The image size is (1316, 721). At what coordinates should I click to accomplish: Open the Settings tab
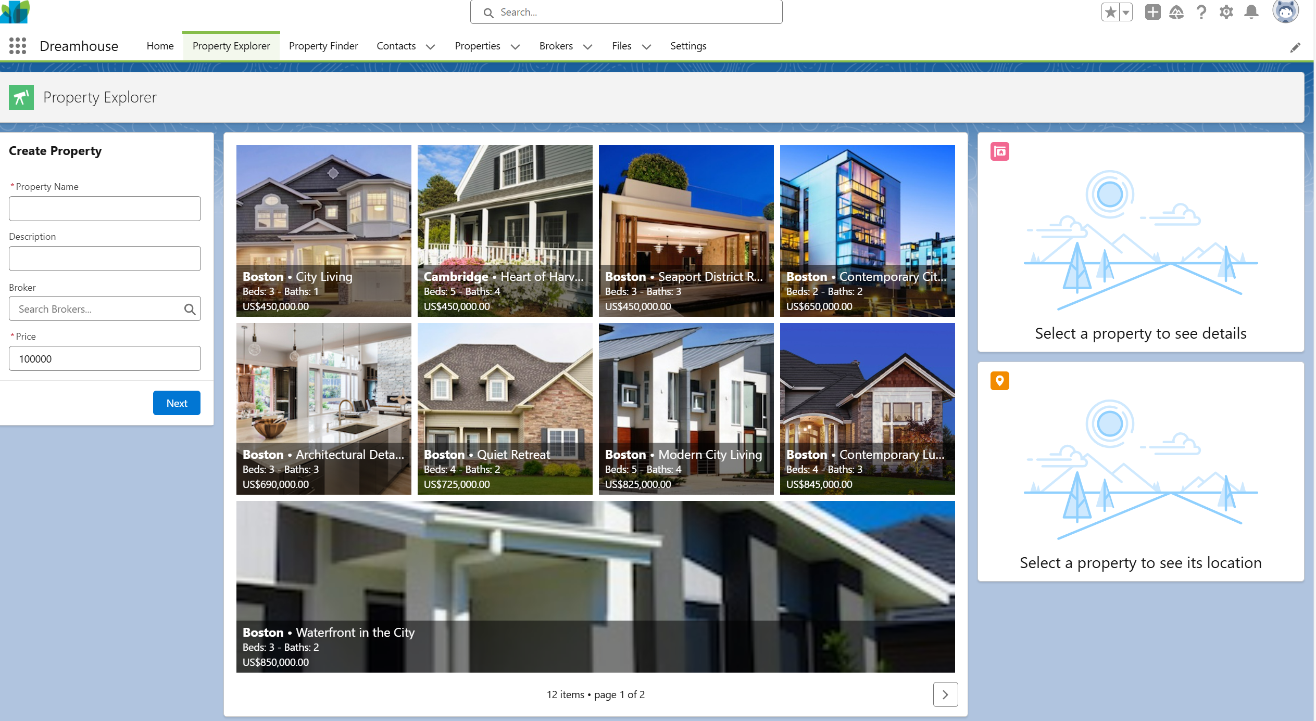pyautogui.click(x=688, y=46)
